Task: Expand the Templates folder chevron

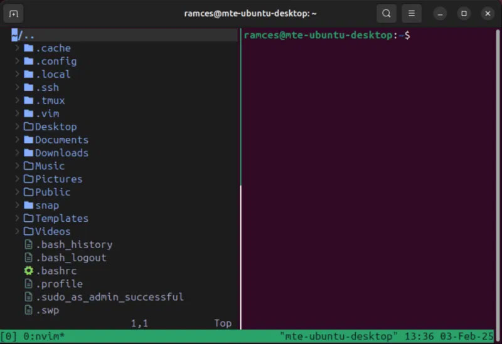Action: [x=18, y=218]
